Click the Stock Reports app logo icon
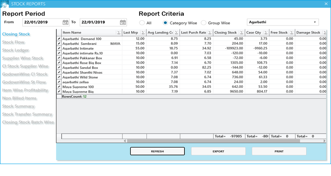Screen dimensions: 331x176 [5, 4]
